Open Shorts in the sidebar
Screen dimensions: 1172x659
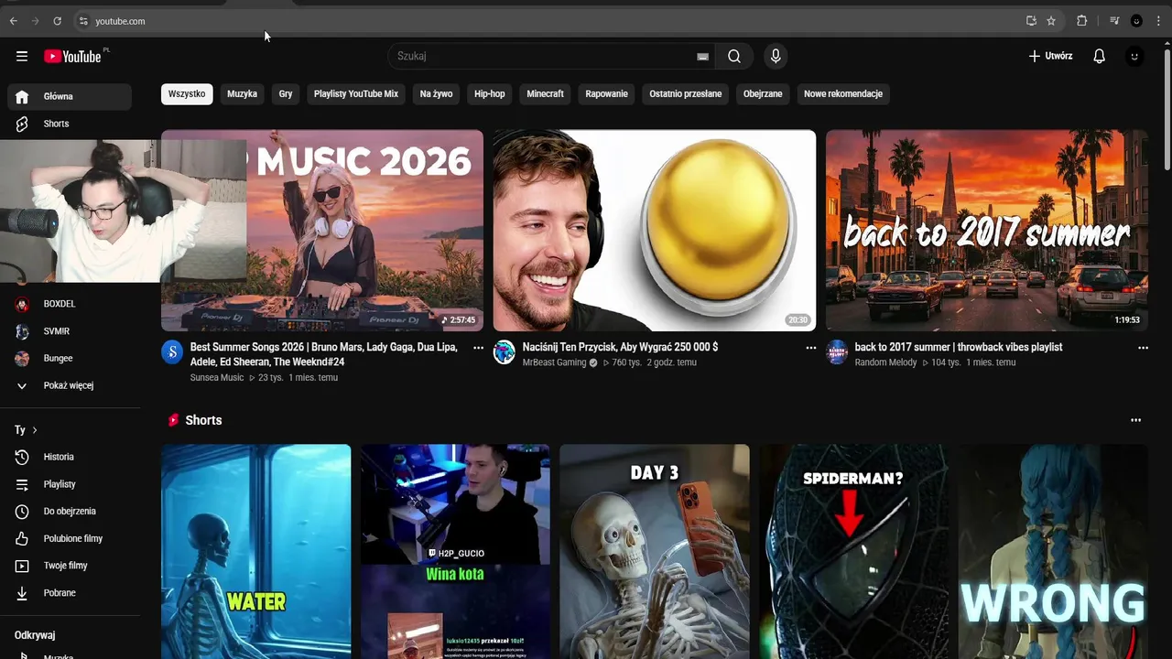click(70, 124)
